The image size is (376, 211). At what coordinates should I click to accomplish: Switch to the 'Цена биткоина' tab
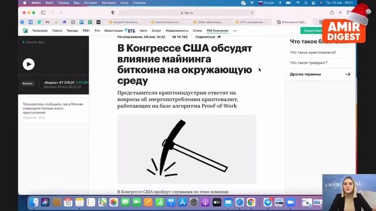coord(166,22)
